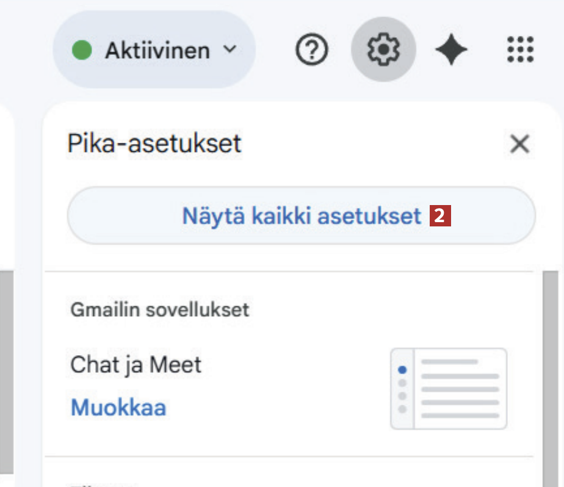Select the Chat ja Meet layout thumbnail
The width and height of the screenshot is (564, 487).
click(449, 389)
